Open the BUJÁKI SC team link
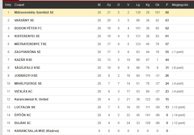Screen dimensions: 194x135 (x=23, y=123)
